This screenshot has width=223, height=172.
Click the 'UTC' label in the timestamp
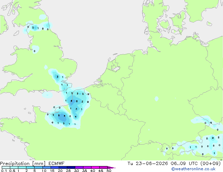coord(193,164)
